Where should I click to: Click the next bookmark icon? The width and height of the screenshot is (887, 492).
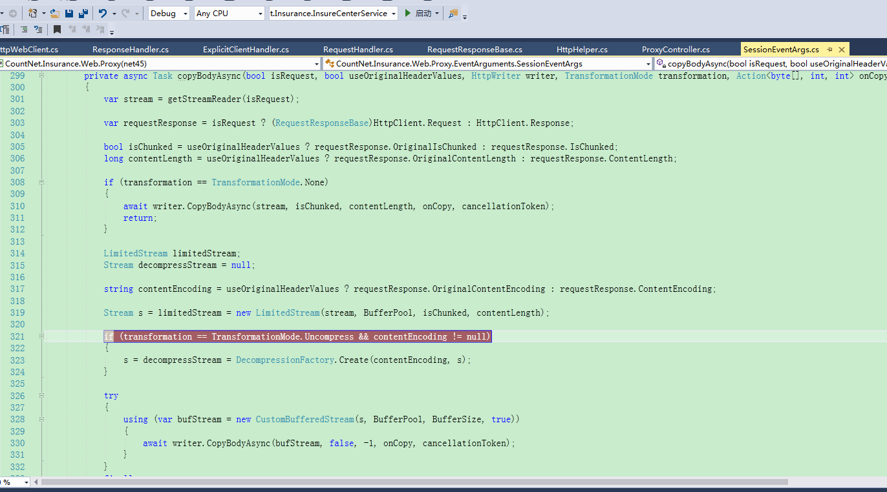87,29
